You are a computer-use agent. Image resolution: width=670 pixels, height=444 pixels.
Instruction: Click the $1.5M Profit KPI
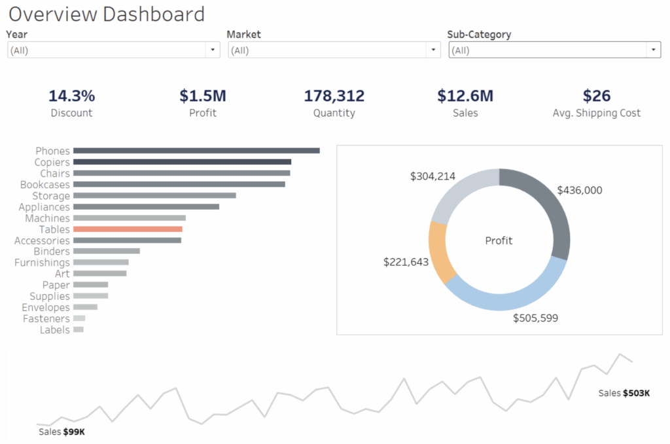[203, 103]
